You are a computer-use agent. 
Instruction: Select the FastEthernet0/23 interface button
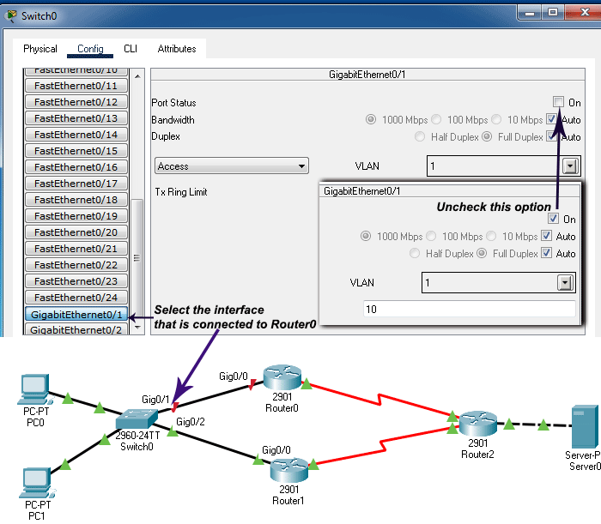[76, 281]
